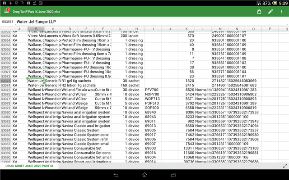Select cell with value 2415
The image size is (289, 180).
pyautogui.click(x=186, y=85)
